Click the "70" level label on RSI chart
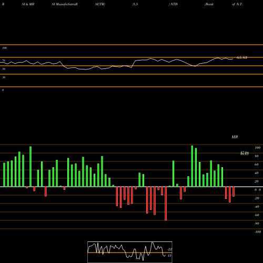The image size is (263, 263). click(4, 60)
